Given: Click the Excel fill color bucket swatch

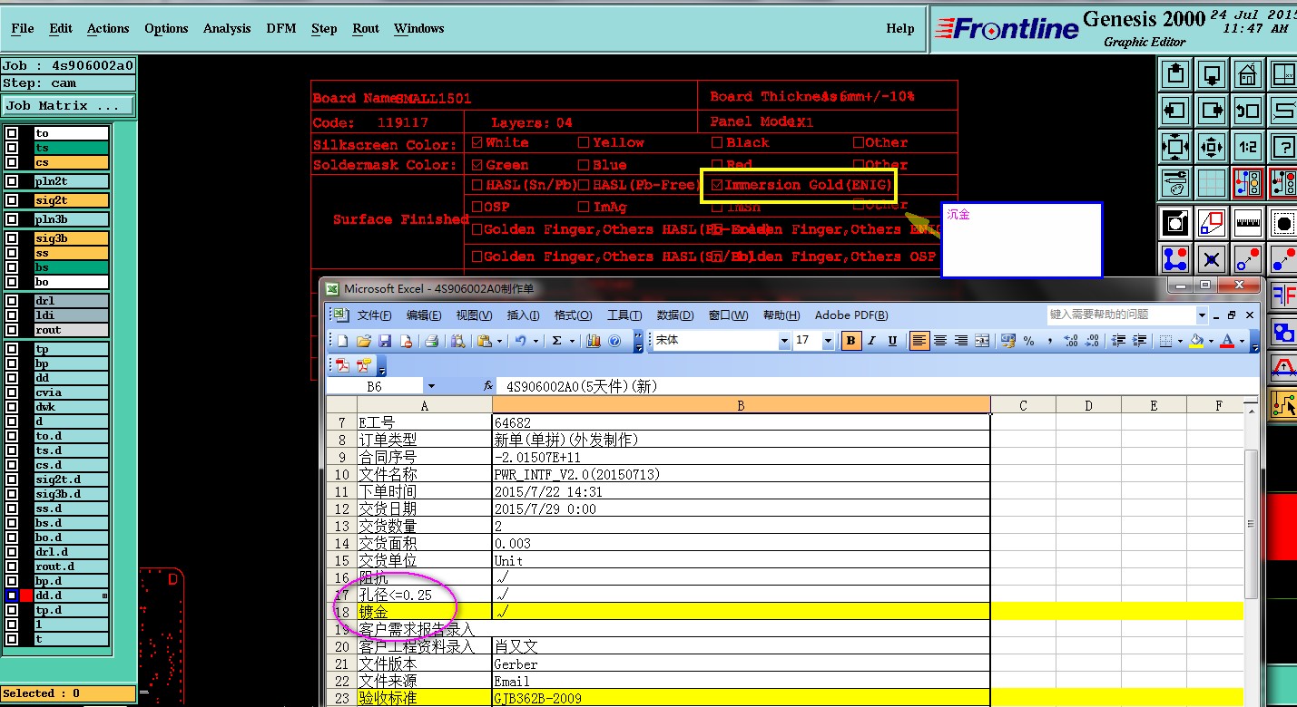Looking at the screenshot, I should point(1196,341).
